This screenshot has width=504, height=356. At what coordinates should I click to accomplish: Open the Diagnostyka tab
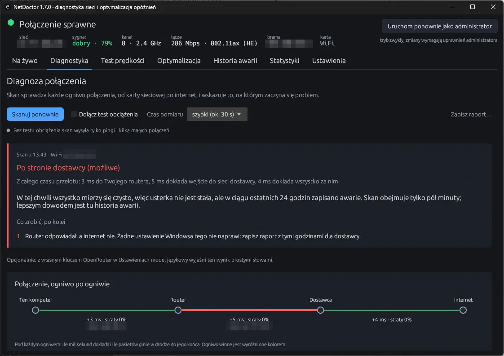(x=69, y=61)
